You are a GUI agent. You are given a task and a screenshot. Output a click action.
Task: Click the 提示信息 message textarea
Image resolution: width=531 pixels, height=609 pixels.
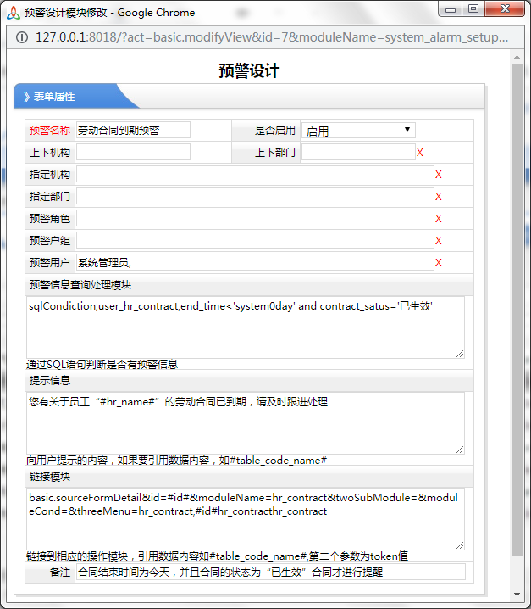(246, 422)
